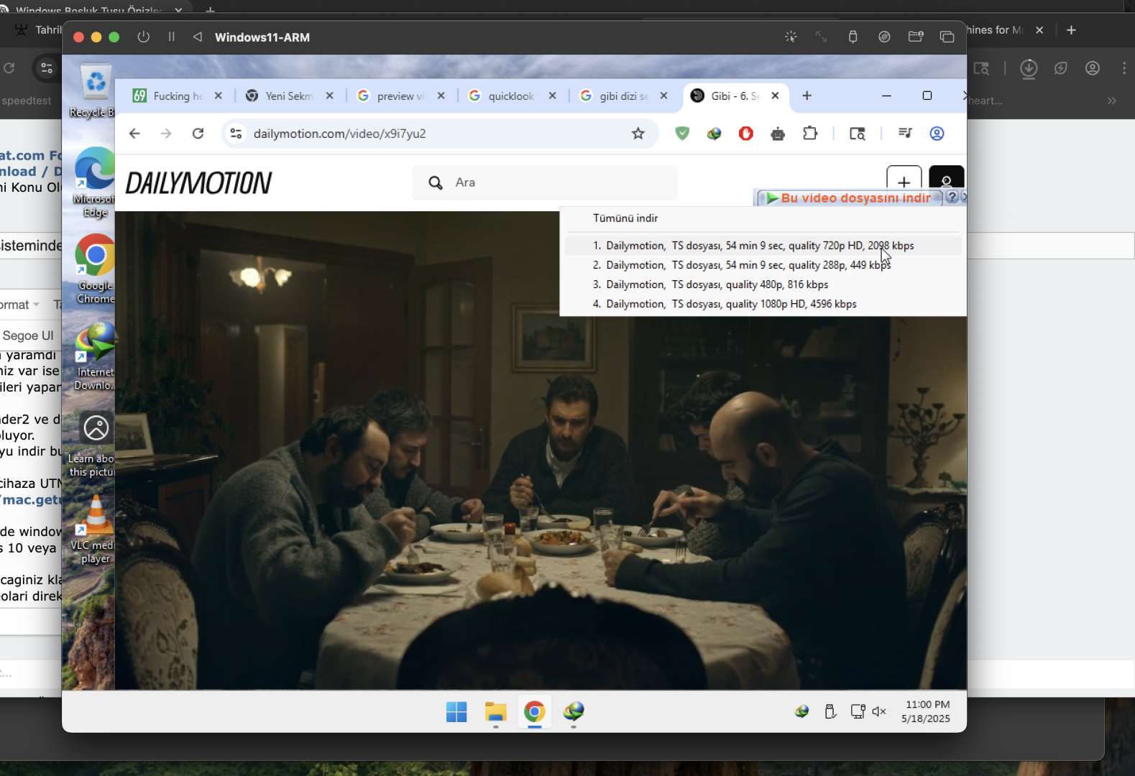Select VLC media player desktop shortcut
The height and width of the screenshot is (776, 1135).
(x=95, y=530)
